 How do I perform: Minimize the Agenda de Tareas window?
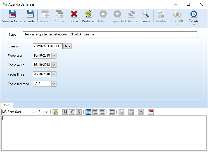(176, 4)
